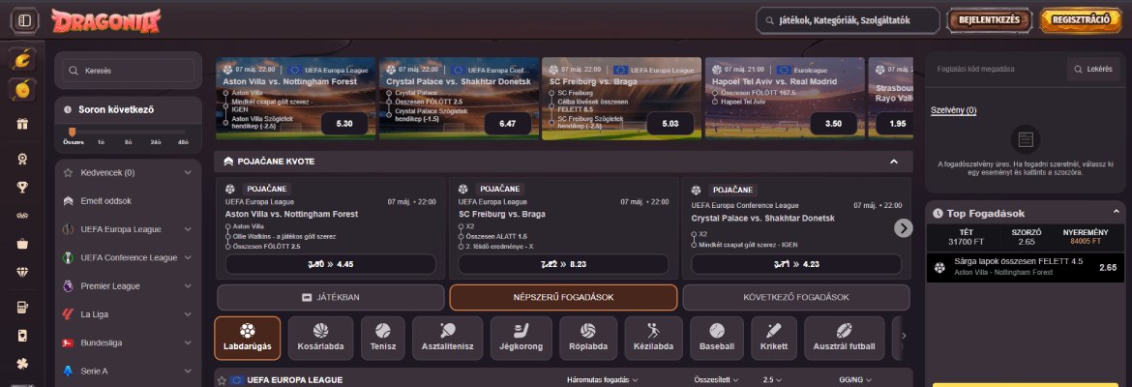The image size is (1132, 387).
Task: Expand Kedvencek (0) favorites list
Action: (x=128, y=172)
